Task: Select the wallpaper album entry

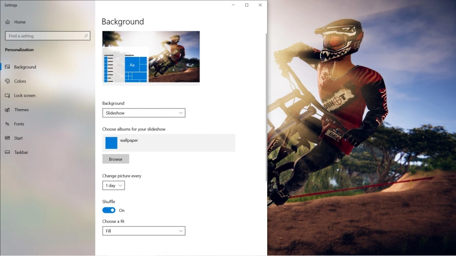Action: point(169,143)
